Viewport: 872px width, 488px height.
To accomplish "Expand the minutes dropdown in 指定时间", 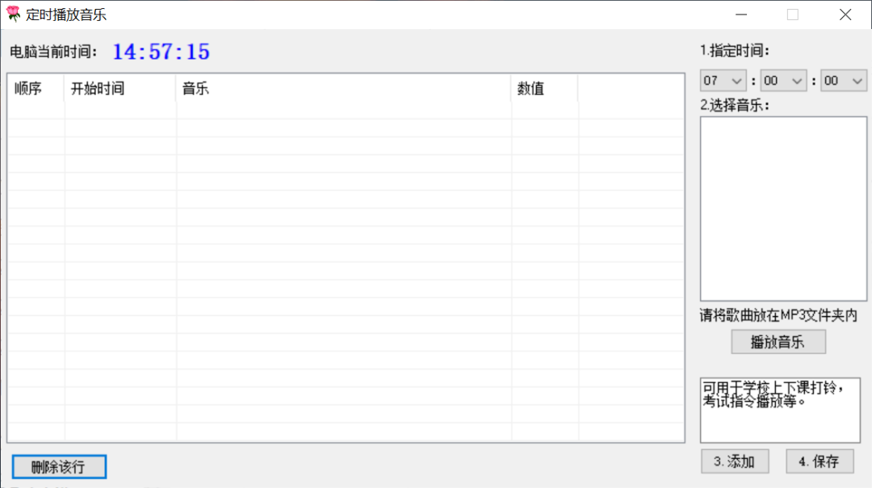I will pos(783,81).
